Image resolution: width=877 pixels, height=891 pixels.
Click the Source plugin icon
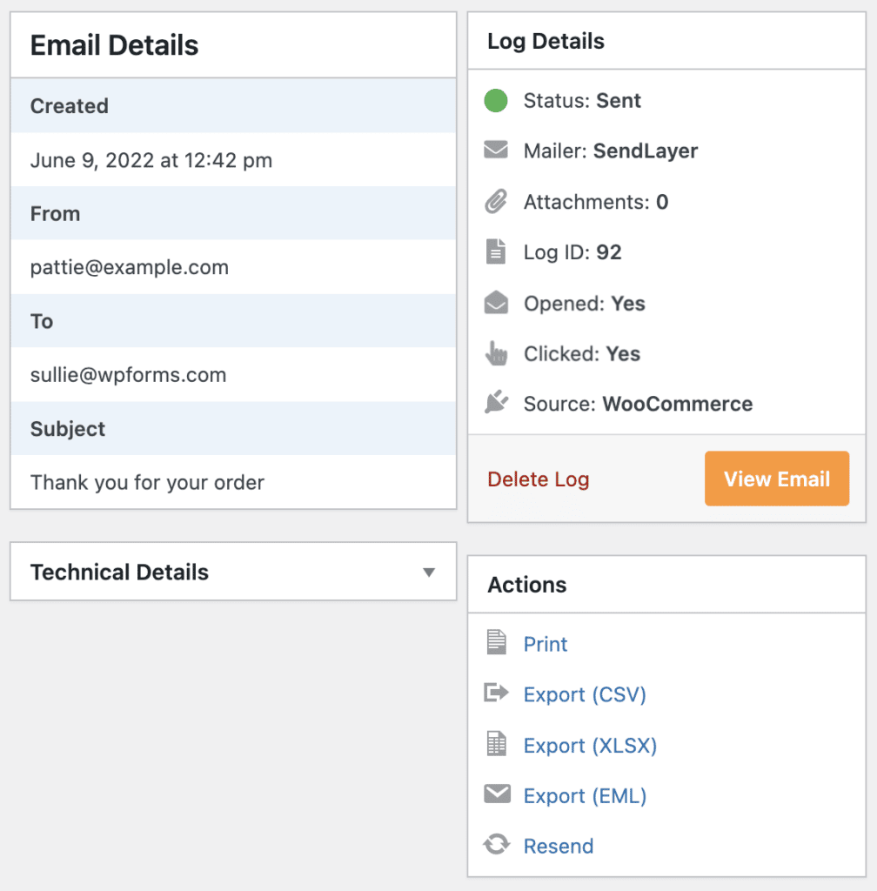tap(496, 402)
